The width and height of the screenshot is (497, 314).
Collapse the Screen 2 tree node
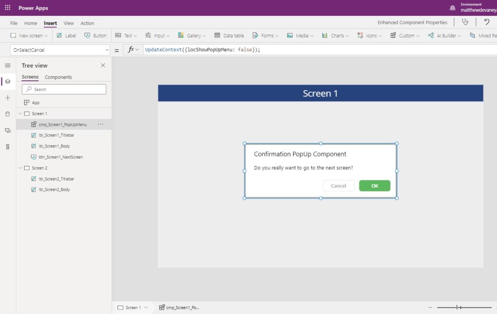(x=20, y=168)
